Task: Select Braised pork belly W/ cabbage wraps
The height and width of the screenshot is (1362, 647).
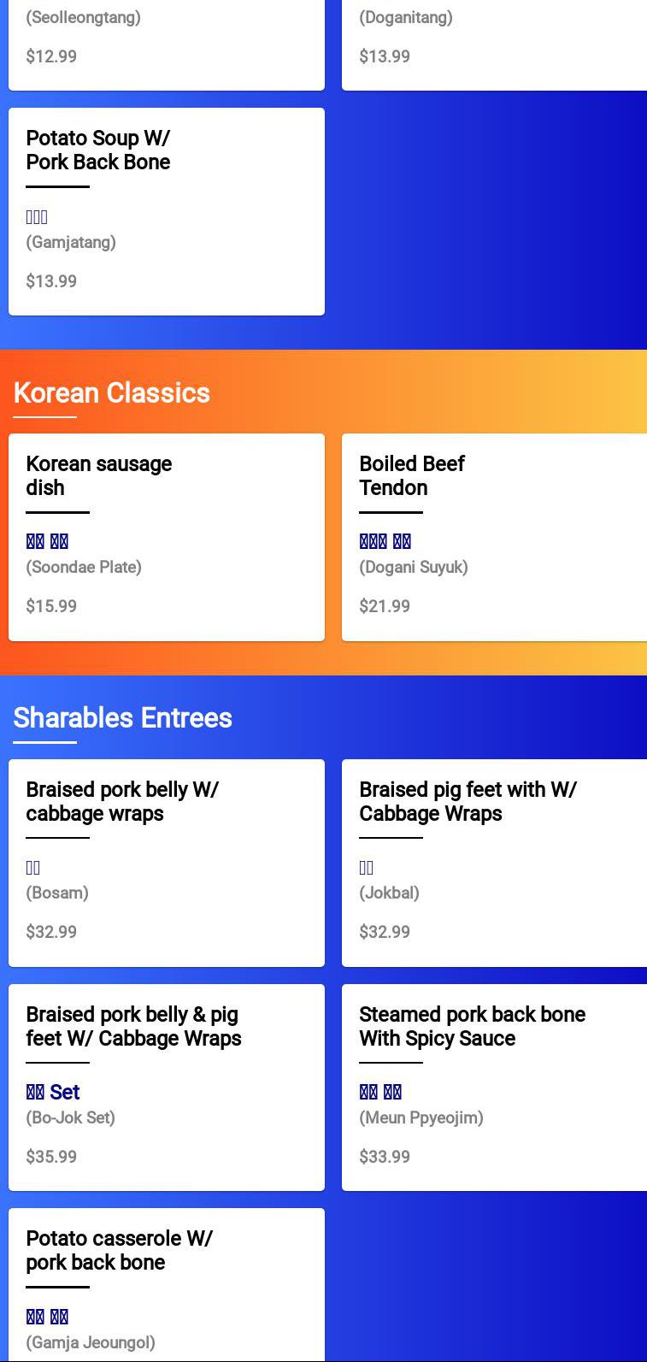Action: pyautogui.click(x=167, y=863)
